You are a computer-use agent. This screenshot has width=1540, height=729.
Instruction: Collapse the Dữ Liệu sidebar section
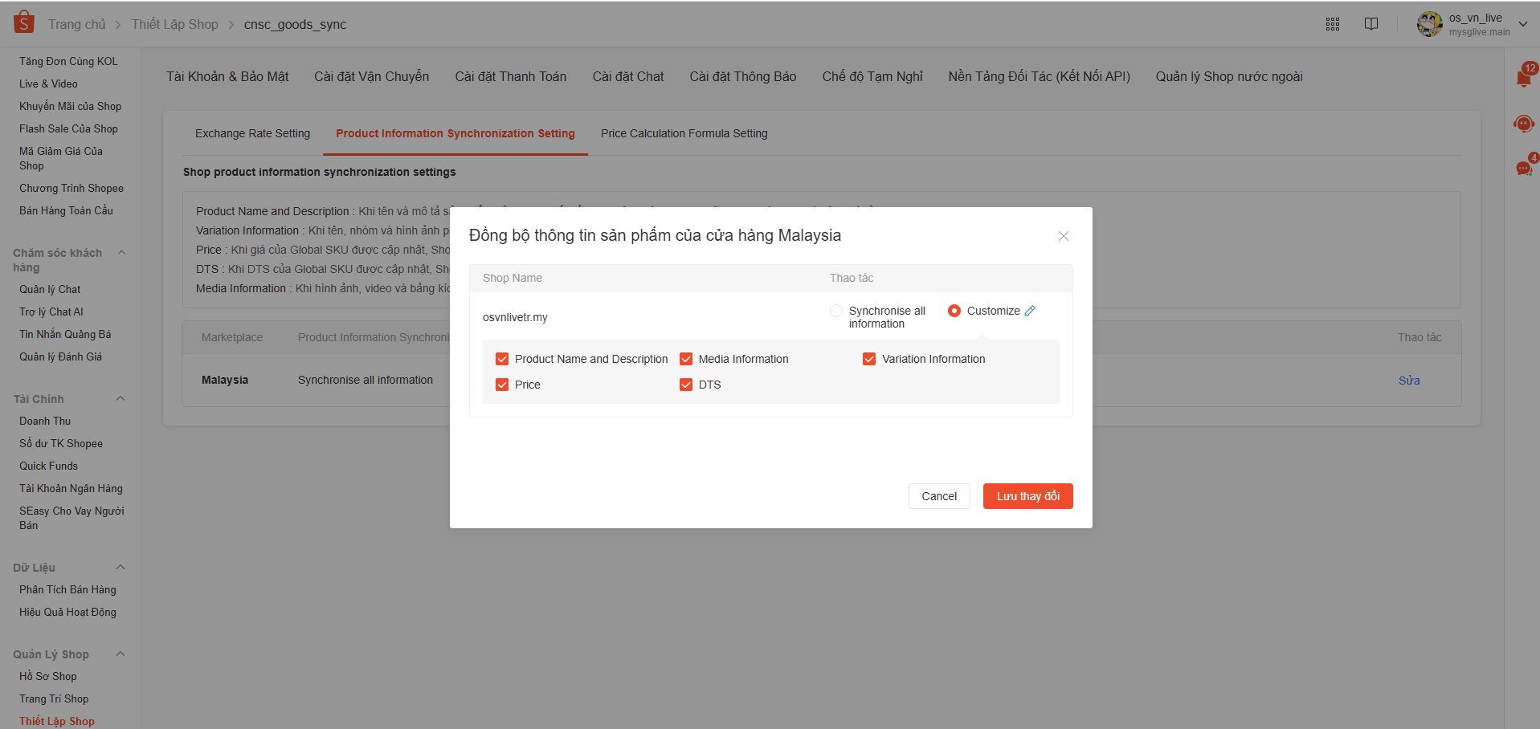pos(121,568)
